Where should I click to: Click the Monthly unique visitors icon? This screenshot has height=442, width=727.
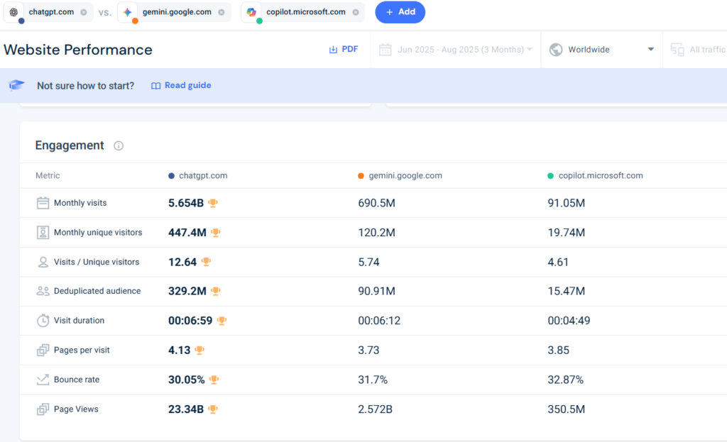click(x=43, y=233)
